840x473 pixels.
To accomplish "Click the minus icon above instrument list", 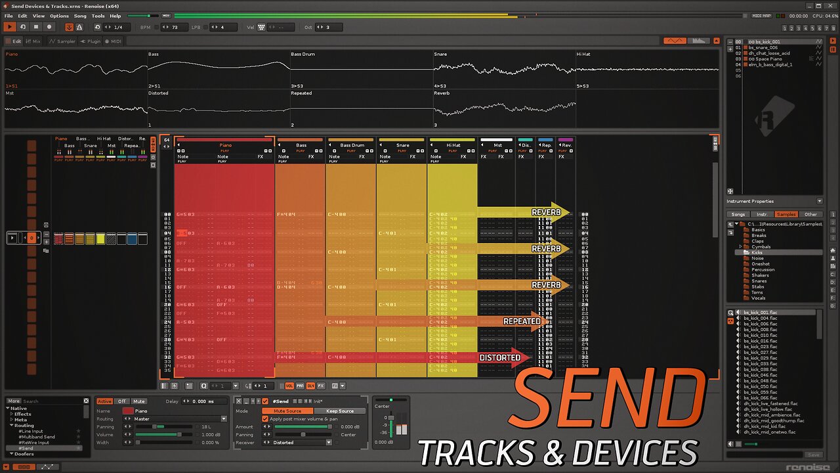I will pos(730,41).
